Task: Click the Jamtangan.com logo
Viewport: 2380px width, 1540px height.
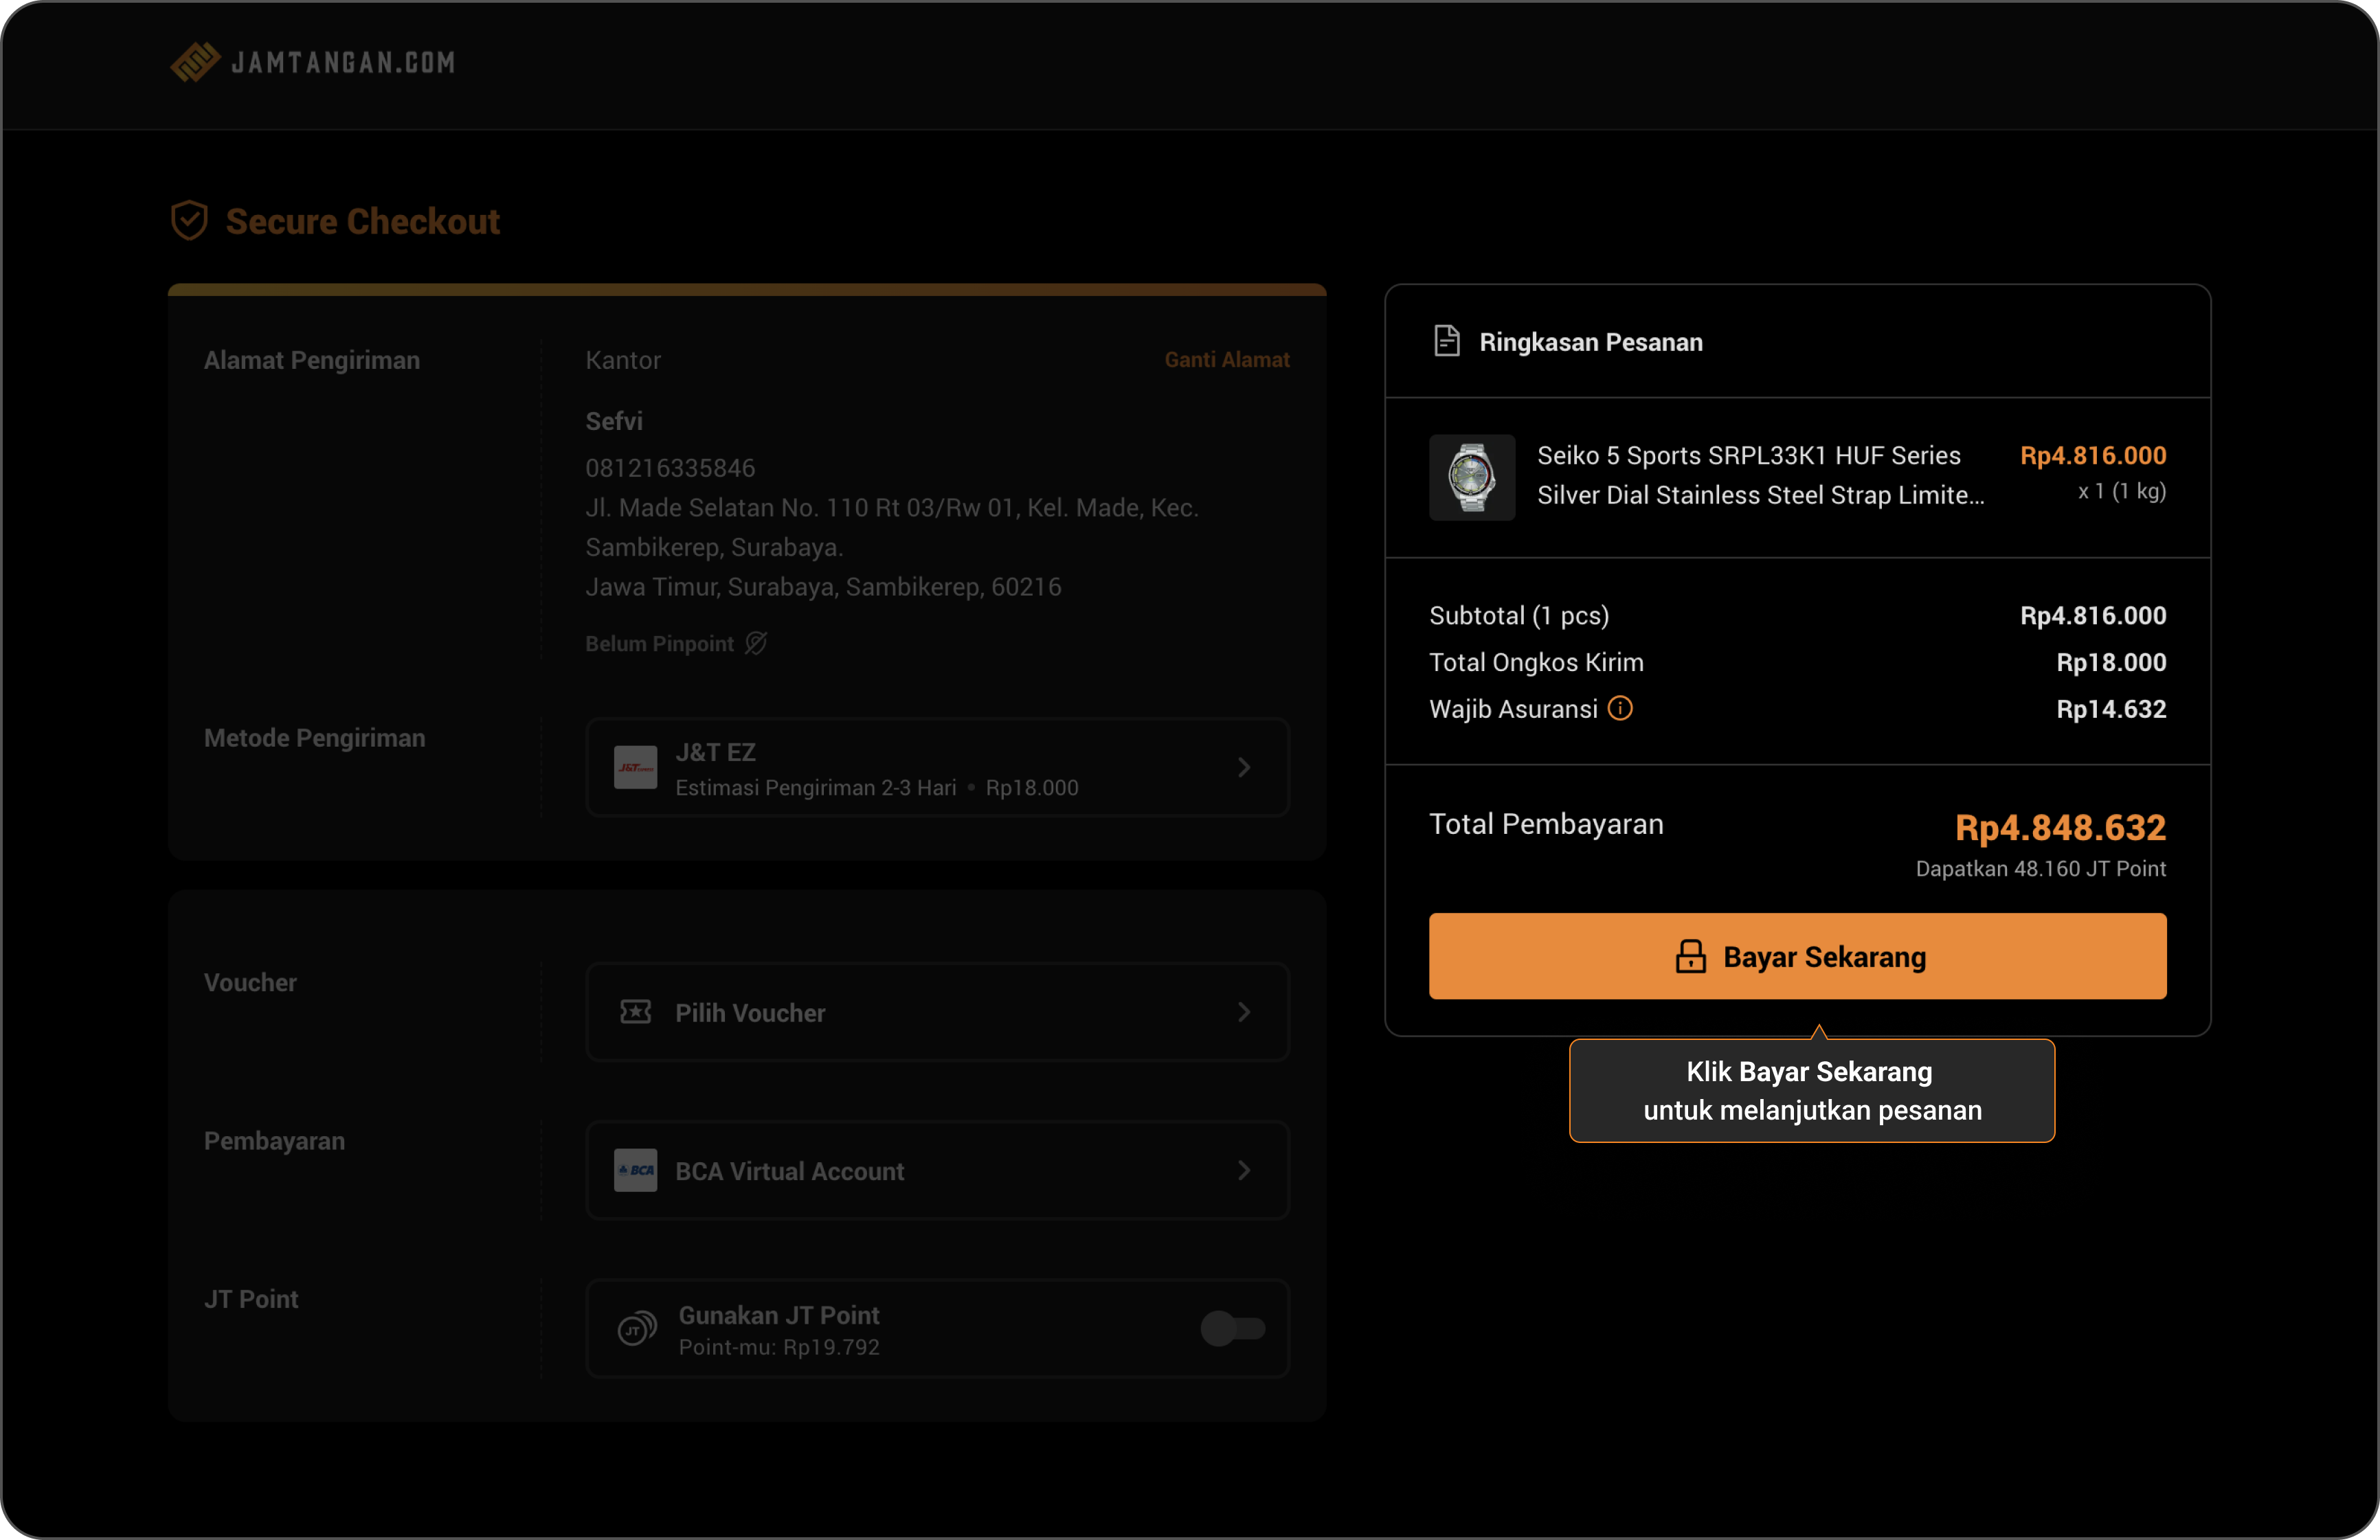Action: pos(313,62)
